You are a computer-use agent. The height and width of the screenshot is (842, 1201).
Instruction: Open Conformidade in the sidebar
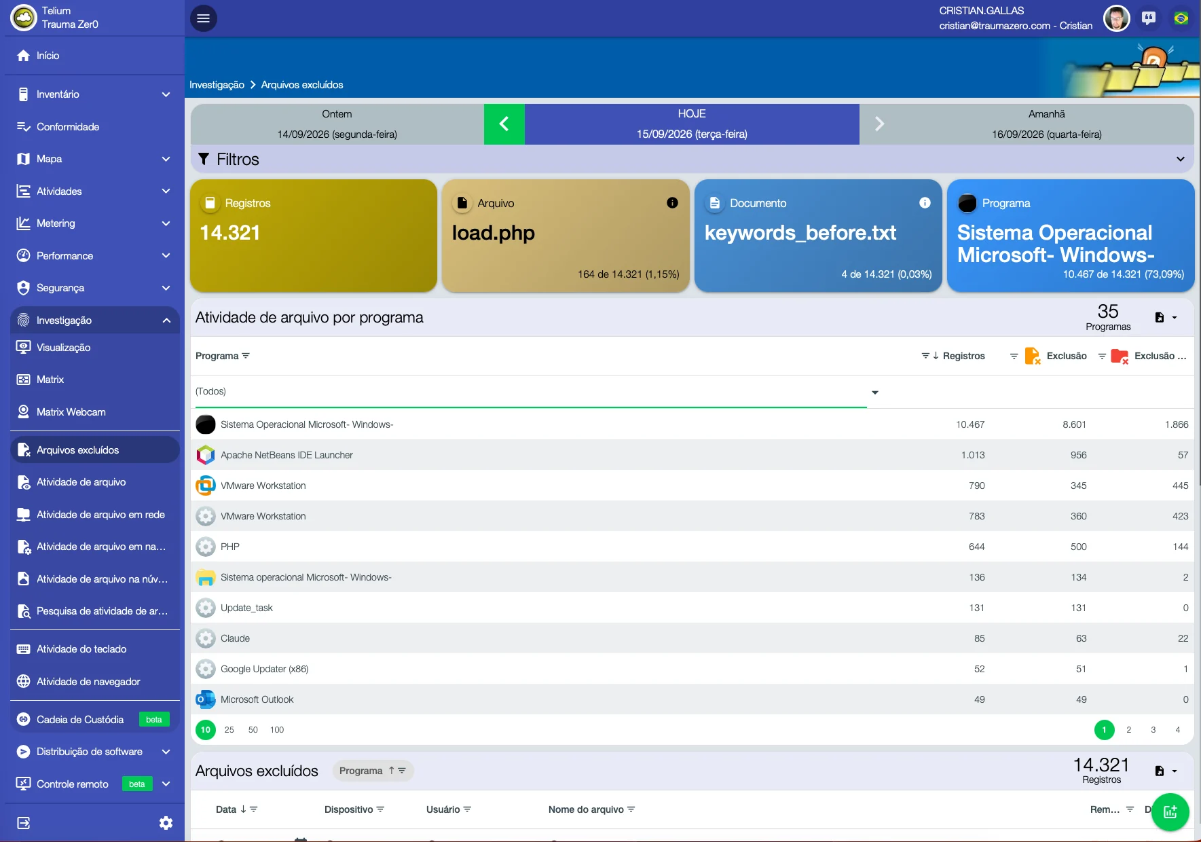click(x=95, y=127)
